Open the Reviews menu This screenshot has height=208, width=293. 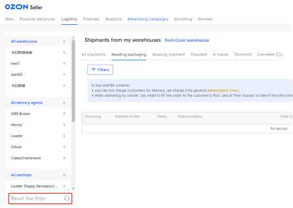[205, 19]
